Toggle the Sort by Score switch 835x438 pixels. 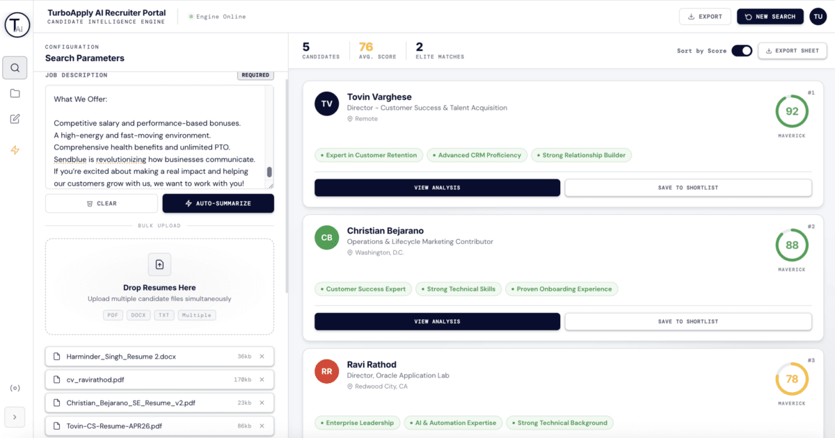(742, 51)
